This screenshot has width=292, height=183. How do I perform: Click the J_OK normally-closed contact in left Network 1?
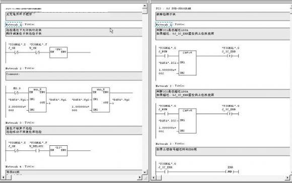pyautogui.click(x=16, y=53)
